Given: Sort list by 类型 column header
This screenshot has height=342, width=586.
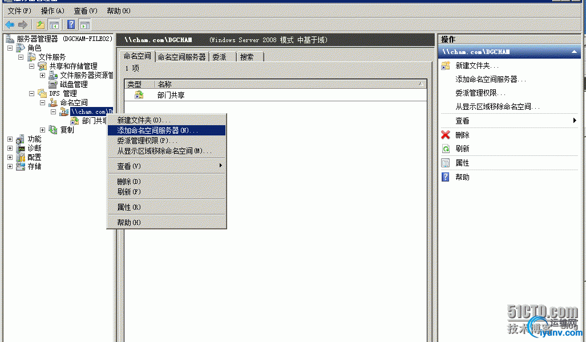Looking at the screenshot, I should [x=139, y=84].
